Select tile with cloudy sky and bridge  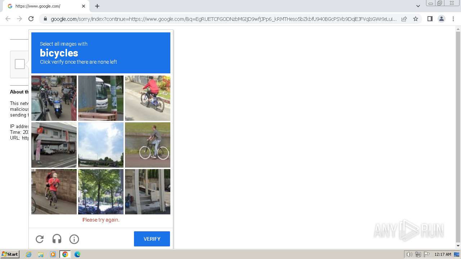point(101,145)
